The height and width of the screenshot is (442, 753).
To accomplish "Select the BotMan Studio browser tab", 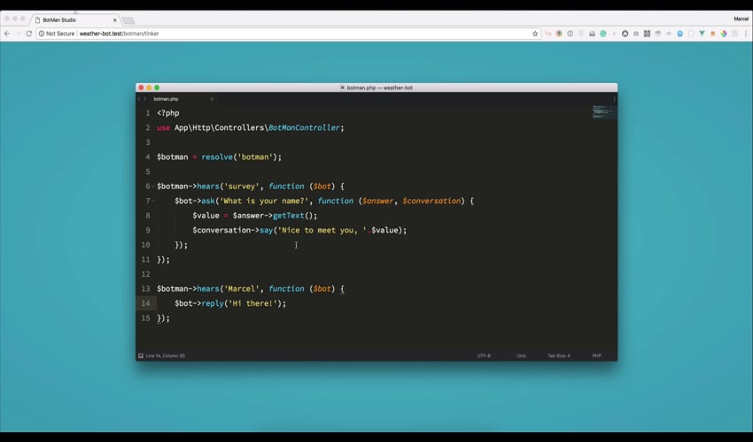I will pyautogui.click(x=75, y=20).
